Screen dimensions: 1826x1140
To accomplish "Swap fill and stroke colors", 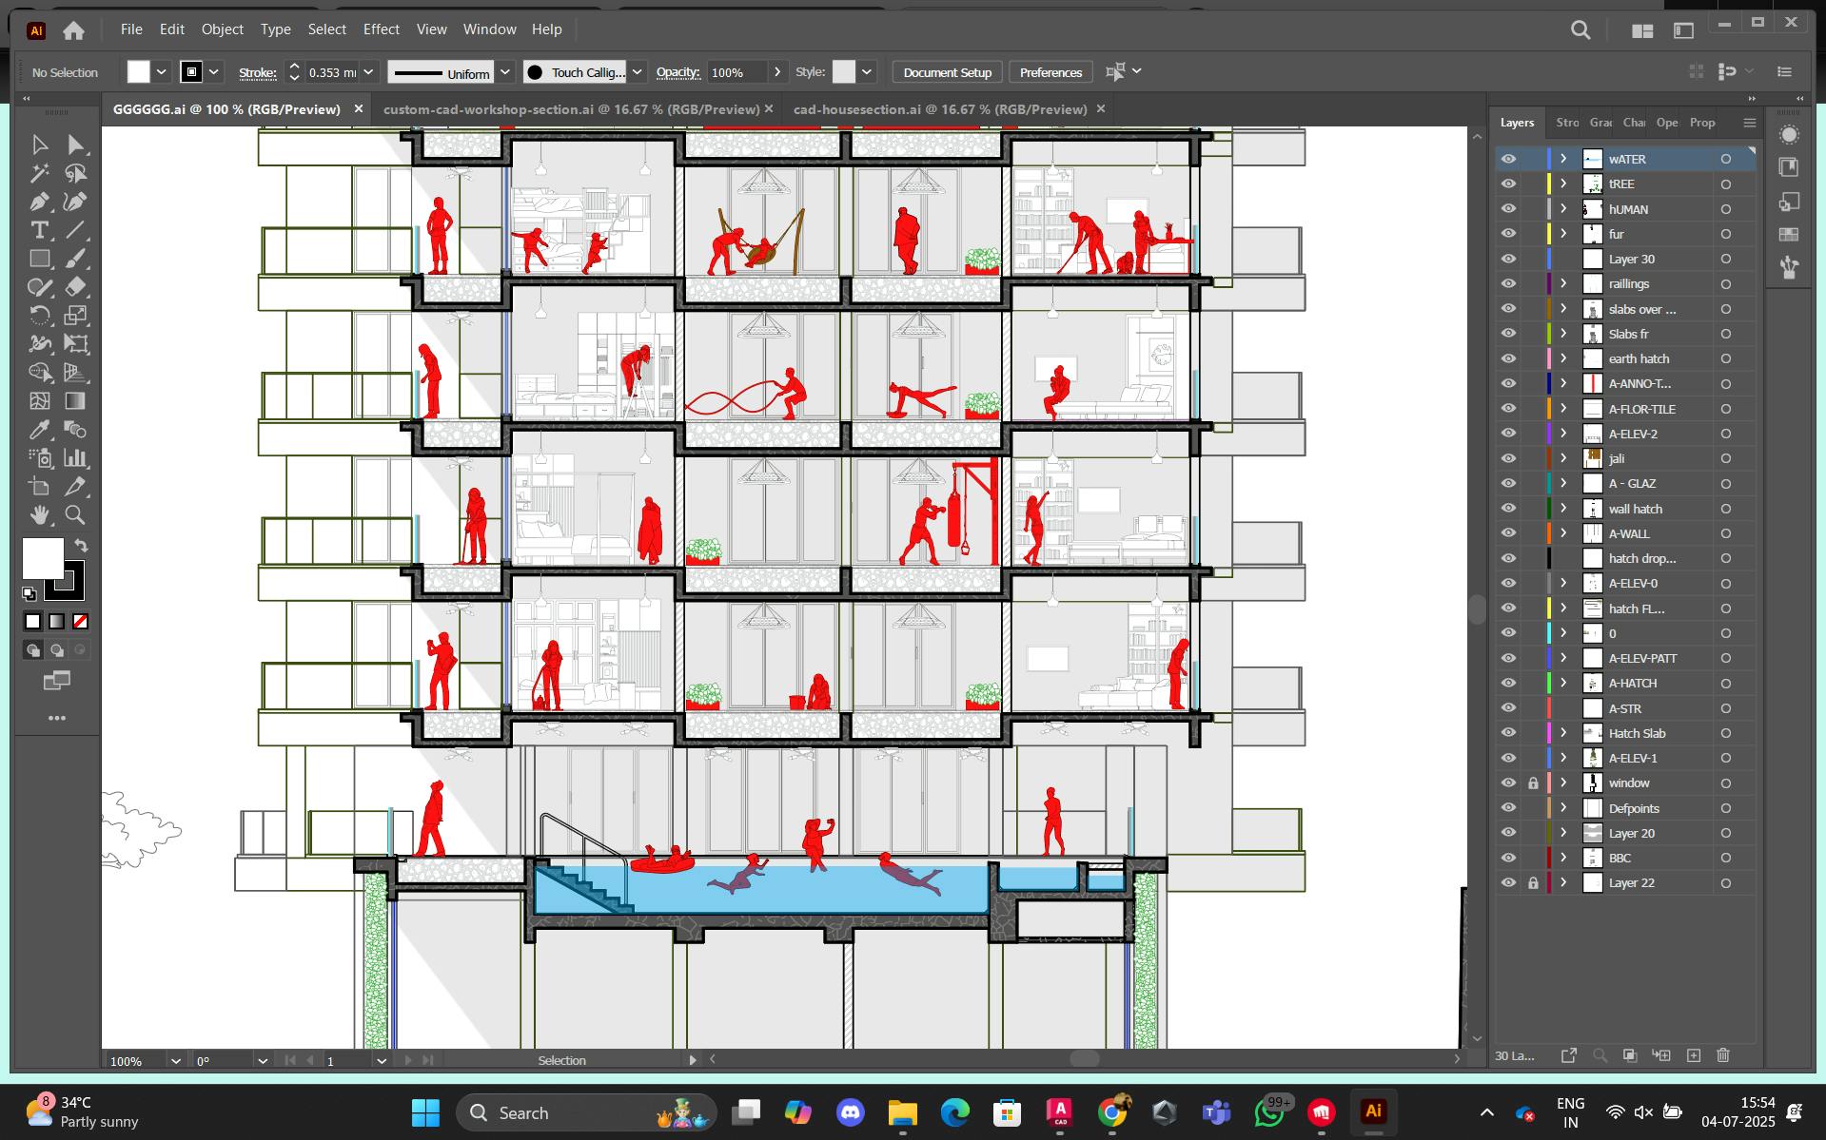I will (81, 546).
